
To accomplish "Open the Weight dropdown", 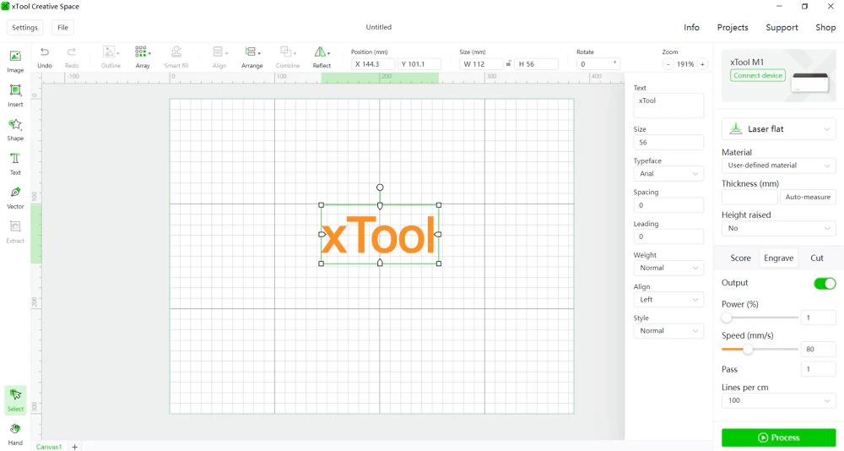I will (x=668, y=268).
